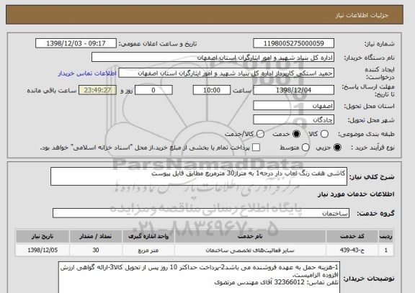Click the اطلاعات خدمات مورد نیاز section heading
Viewport: 415px width, 293px height.
pyautogui.click(x=356, y=194)
